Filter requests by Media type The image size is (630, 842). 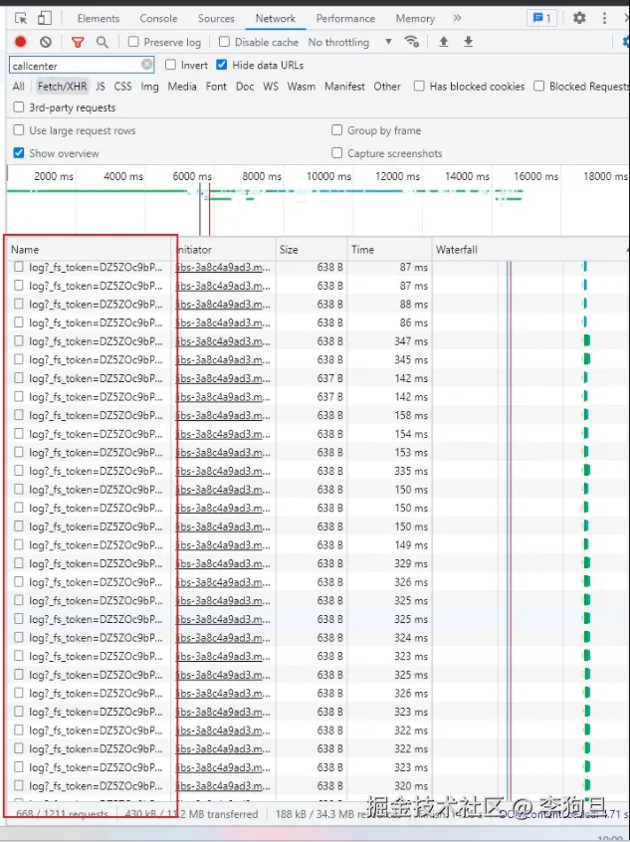click(182, 87)
